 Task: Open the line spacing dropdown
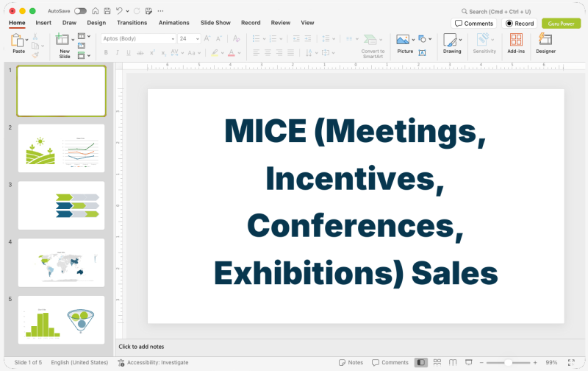(x=334, y=39)
